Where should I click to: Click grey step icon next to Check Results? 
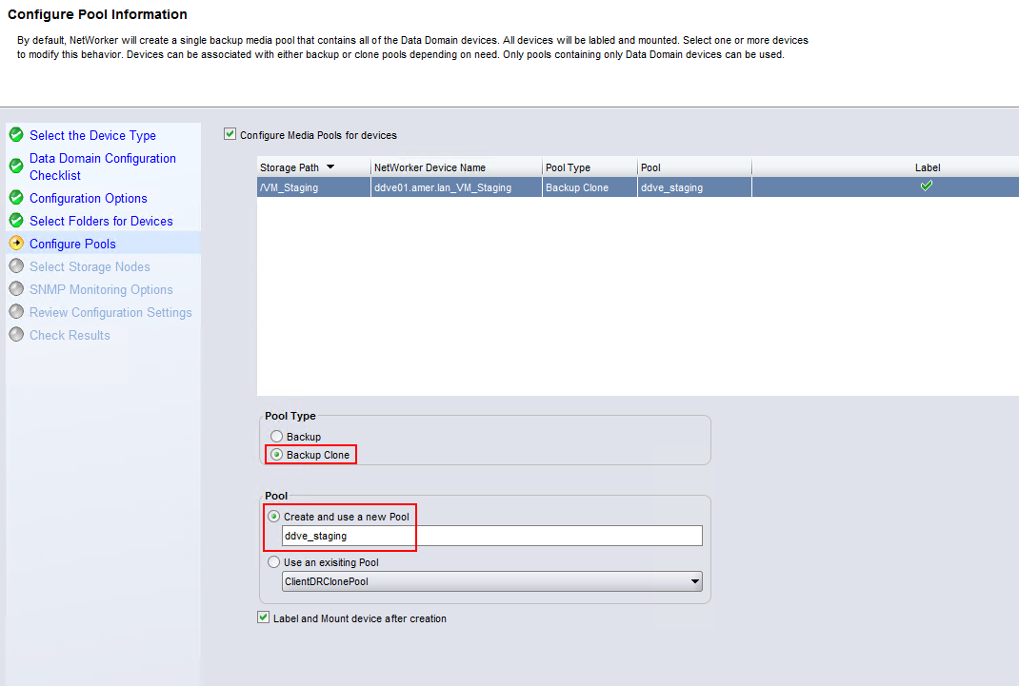pos(16,335)
